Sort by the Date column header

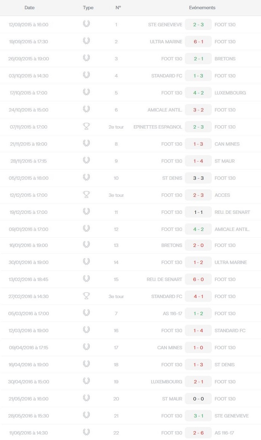pos(29,7)
